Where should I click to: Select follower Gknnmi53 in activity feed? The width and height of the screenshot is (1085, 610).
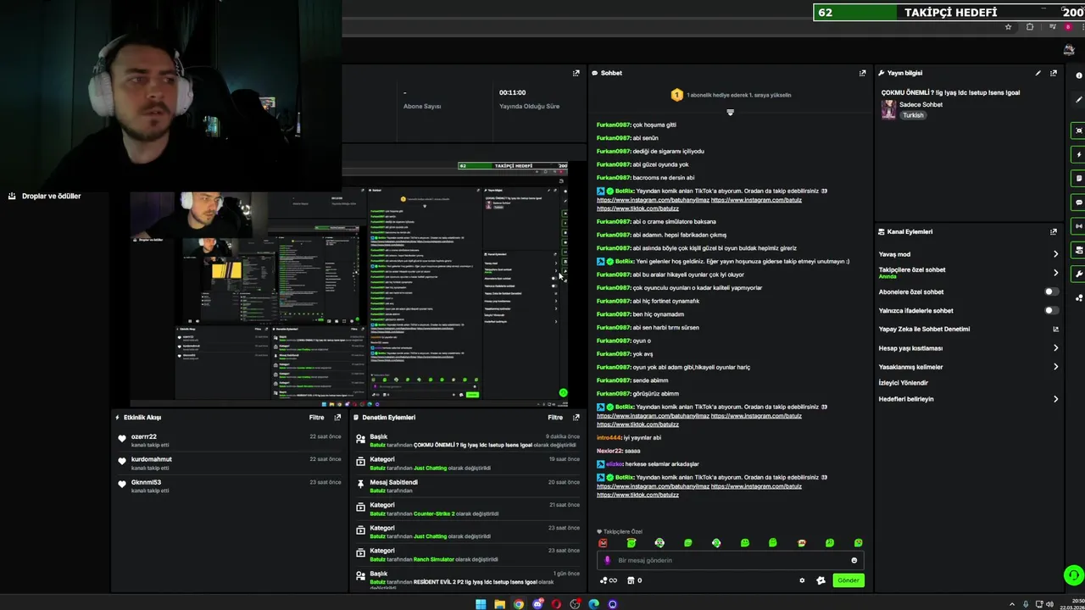146,482
